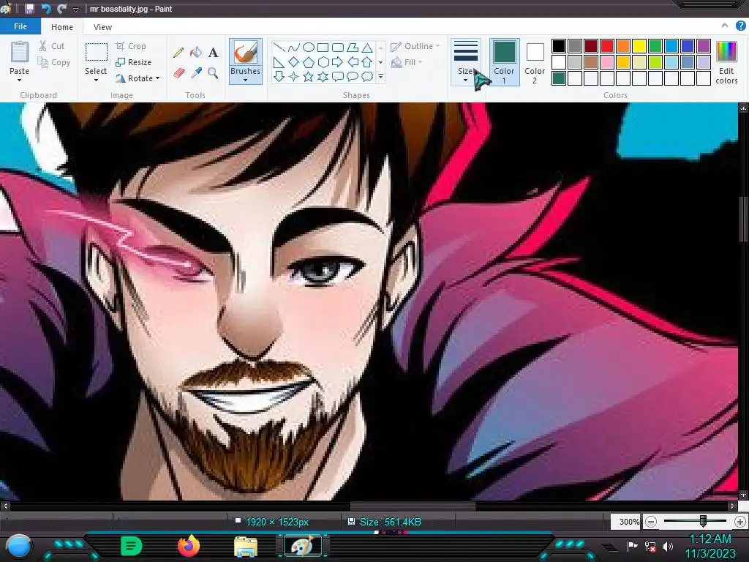
Task: Open the Select options dropdown arrow
Action: pyautogui.click(x=96, y=80)
